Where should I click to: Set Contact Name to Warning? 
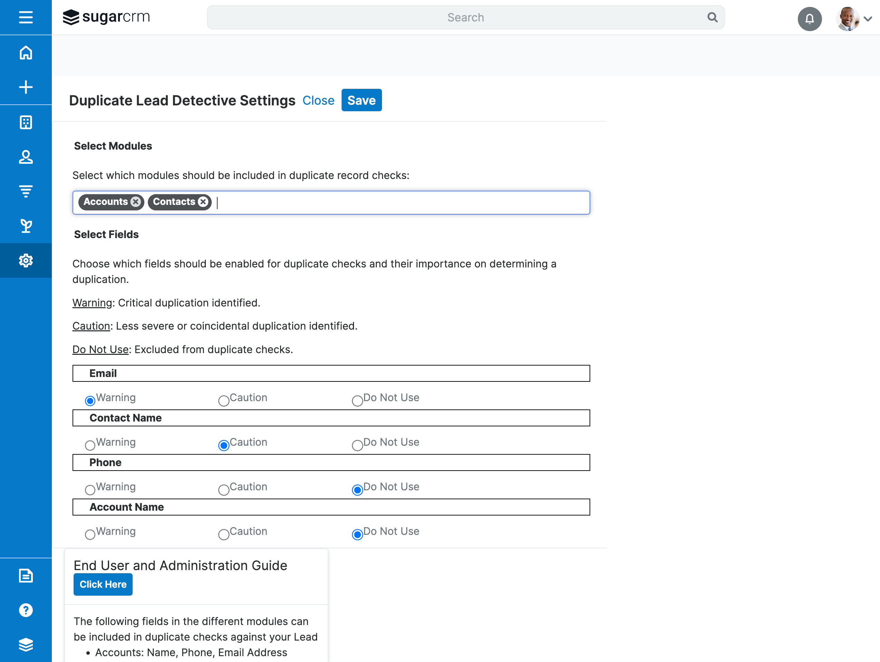coord(90,445)
